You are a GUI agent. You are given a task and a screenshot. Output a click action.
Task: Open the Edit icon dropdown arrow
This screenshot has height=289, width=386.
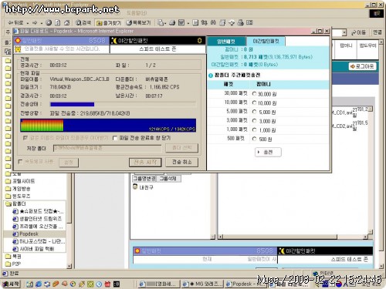pos(188,23)
